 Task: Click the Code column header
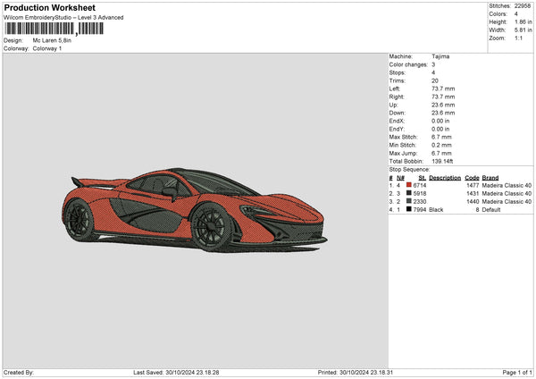[472, 178]
